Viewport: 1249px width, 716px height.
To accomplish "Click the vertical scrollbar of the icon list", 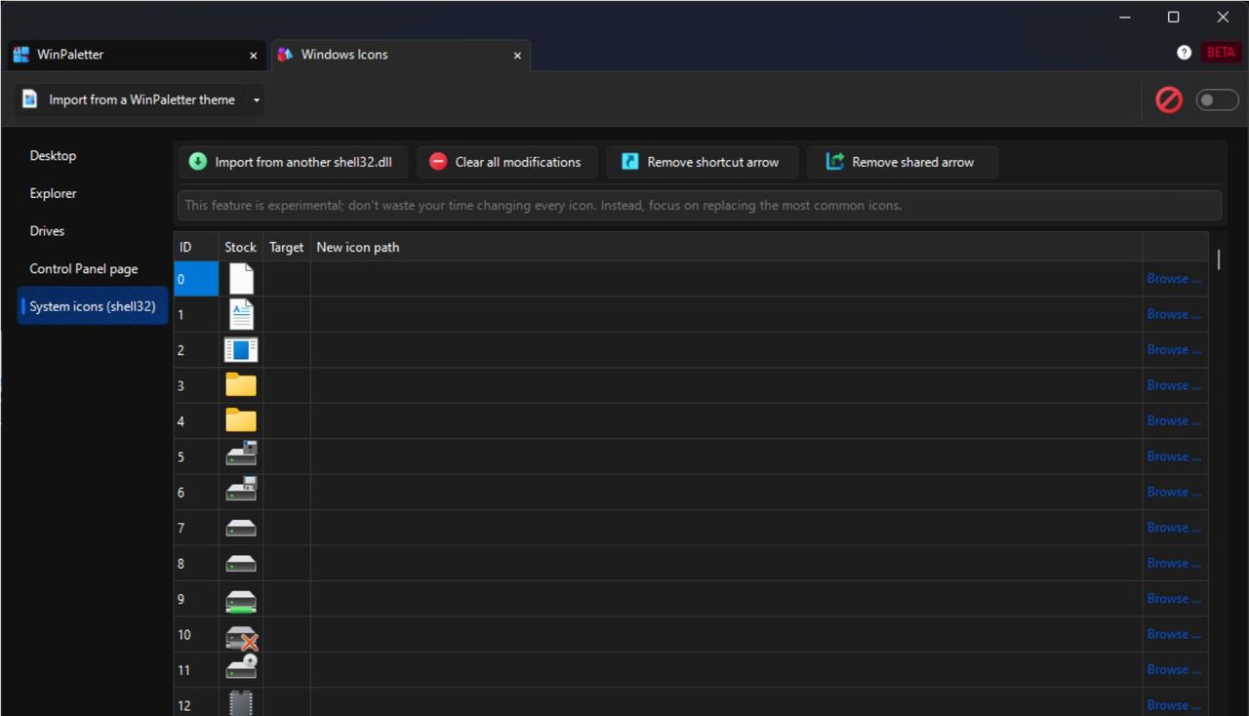I will 1219,259.
